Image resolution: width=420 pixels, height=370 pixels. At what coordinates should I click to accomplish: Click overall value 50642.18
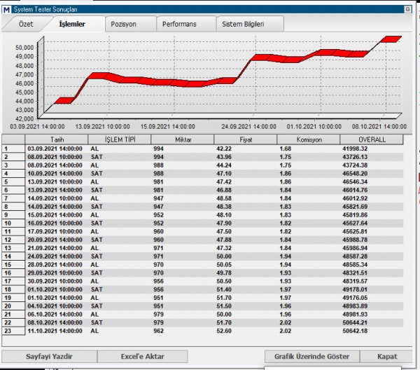[355, 331]
